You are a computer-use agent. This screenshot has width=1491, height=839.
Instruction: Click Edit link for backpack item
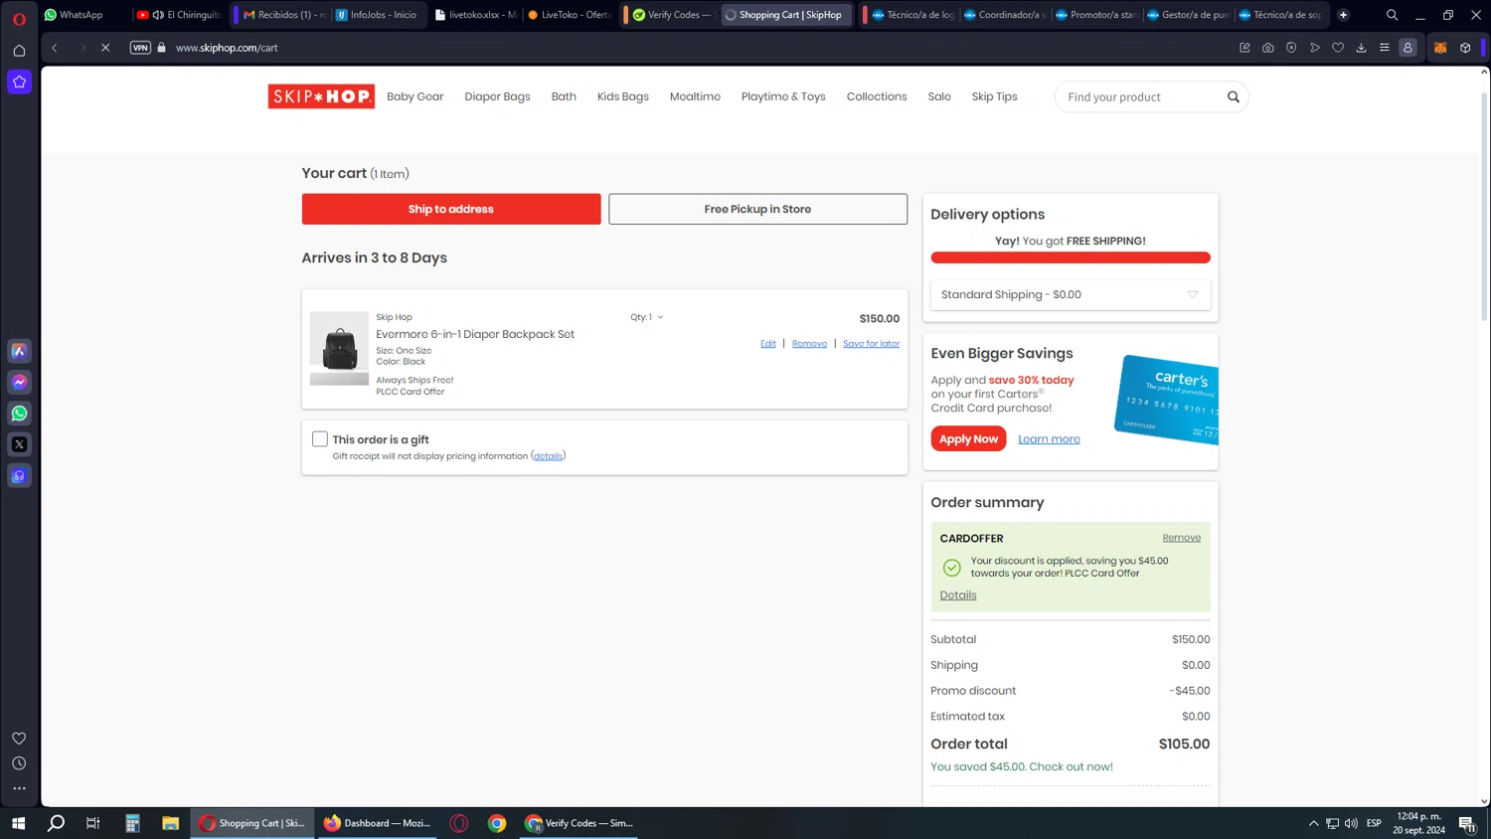pyautogui.click(x=768, y=343)
